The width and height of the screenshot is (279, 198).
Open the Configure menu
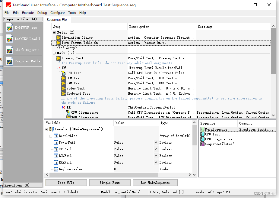click(x=58, y=13)
